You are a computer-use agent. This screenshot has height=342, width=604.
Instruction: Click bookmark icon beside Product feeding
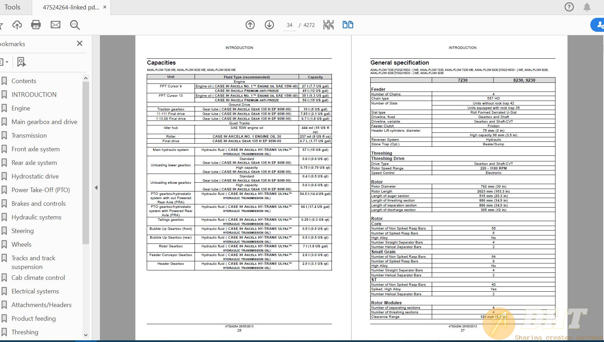[x=4, y=319]
